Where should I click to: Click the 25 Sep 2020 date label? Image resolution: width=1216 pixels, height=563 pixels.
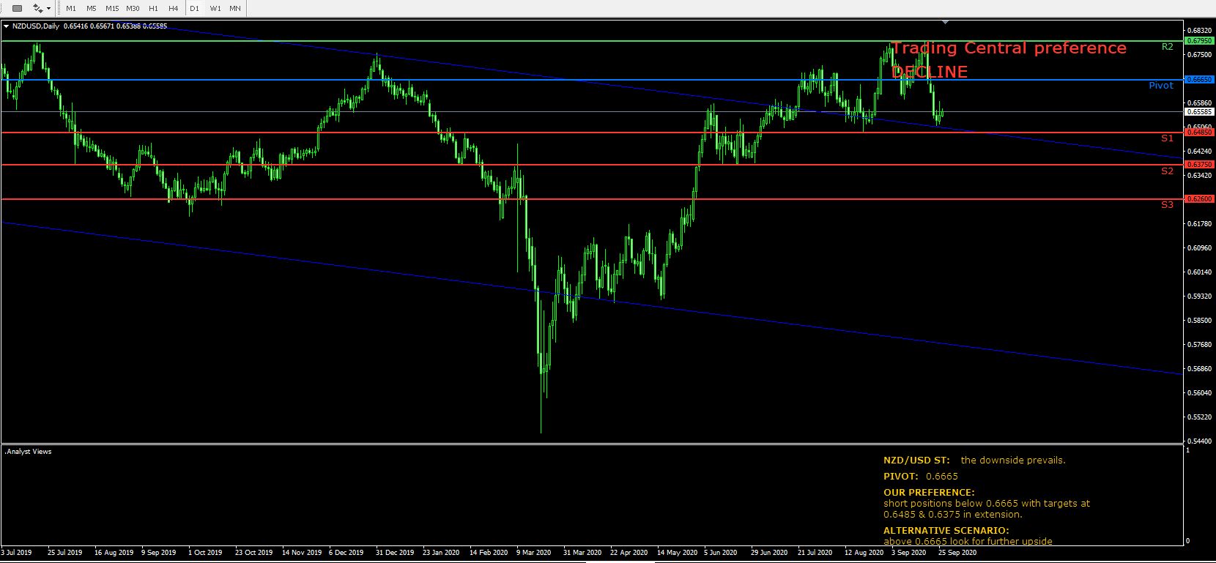(x=957, y=553)
